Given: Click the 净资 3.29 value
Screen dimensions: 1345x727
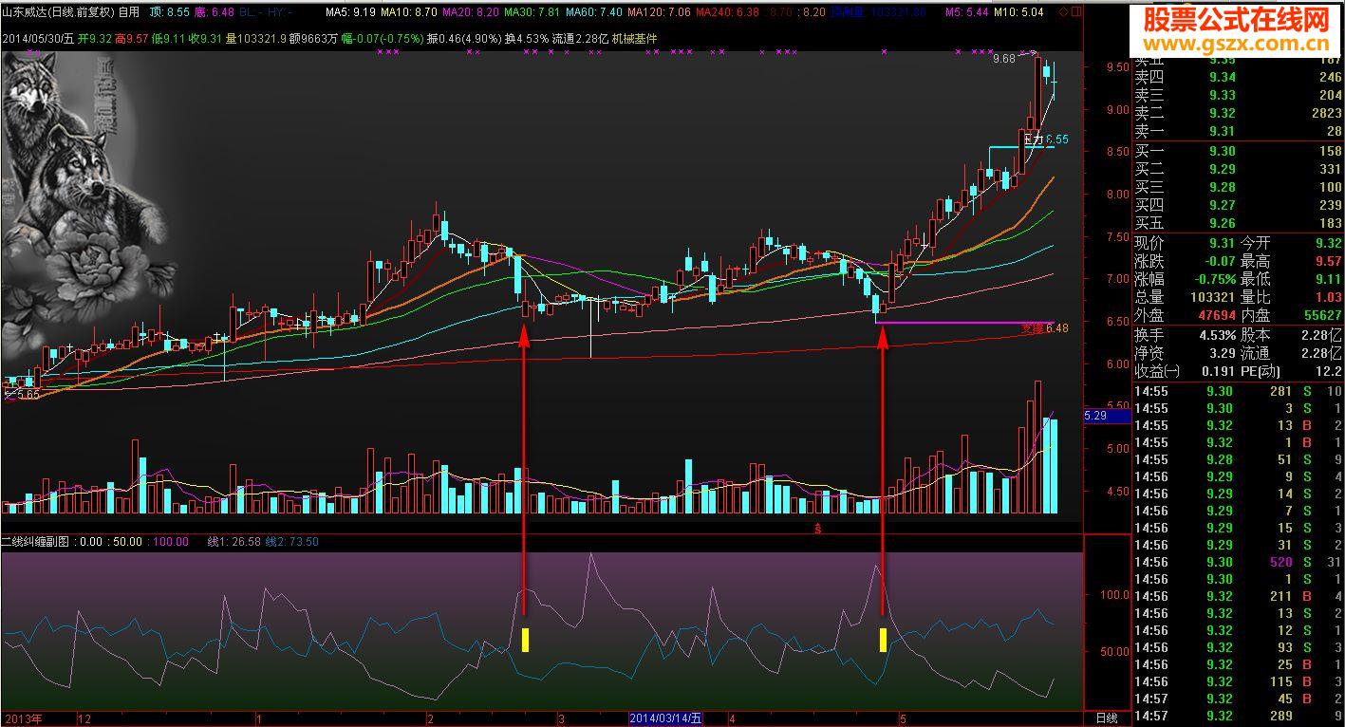Looking at the screenshot, I should [1223, 353].
